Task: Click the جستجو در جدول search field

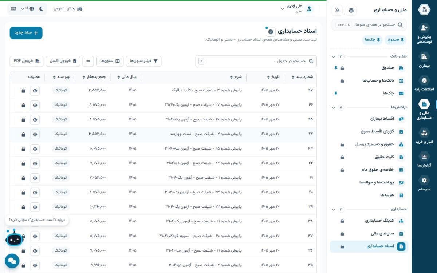Action: point(256,61)
